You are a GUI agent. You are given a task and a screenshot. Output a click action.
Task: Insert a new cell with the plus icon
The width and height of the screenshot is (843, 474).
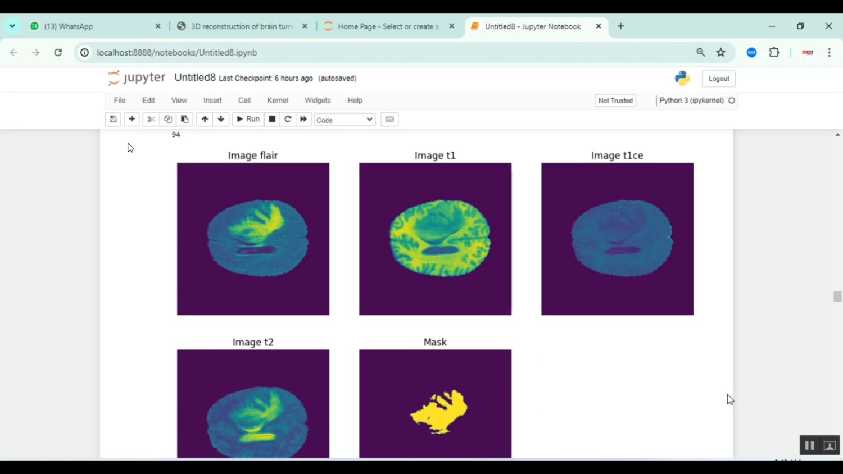click(x=131, y=119)
